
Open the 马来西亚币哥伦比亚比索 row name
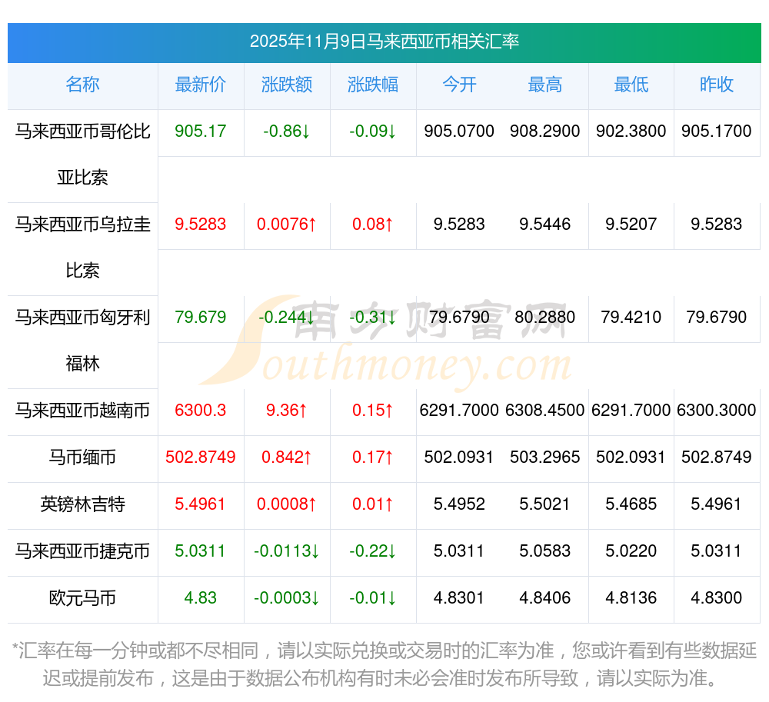click(82, 154)
